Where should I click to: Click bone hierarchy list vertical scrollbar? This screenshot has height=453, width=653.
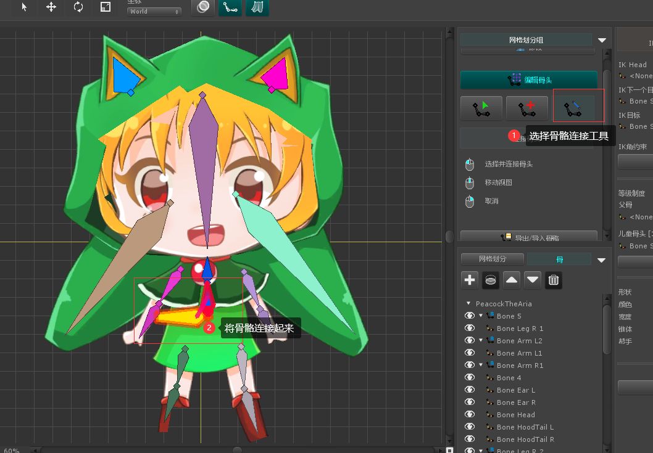click(607, 329)
